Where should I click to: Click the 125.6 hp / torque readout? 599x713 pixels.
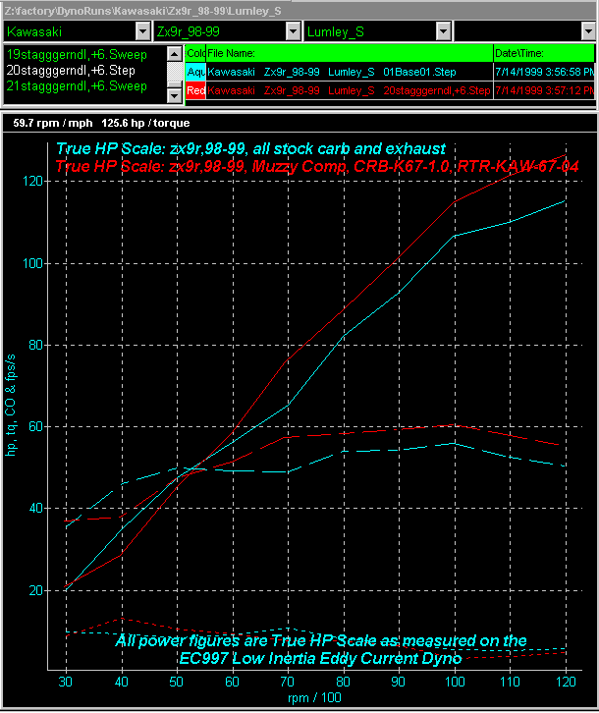(145, 123)
